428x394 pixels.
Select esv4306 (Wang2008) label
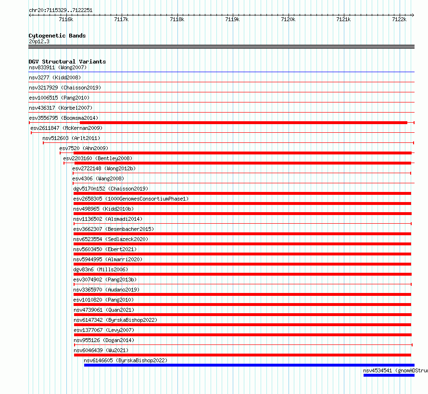point(98,178)
